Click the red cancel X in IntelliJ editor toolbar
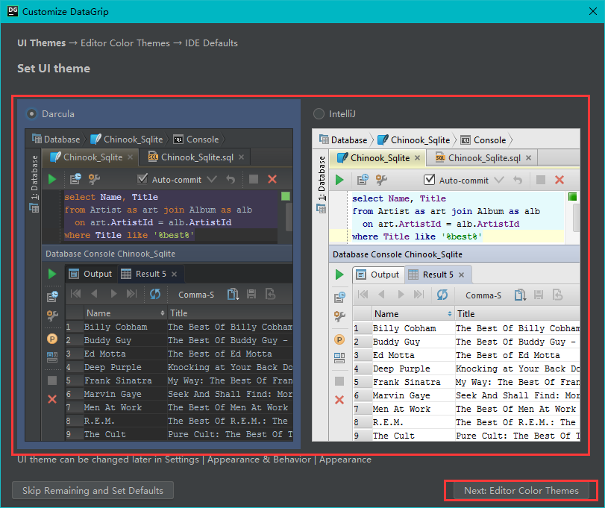 pyautogui.click(x=559, y=180)
